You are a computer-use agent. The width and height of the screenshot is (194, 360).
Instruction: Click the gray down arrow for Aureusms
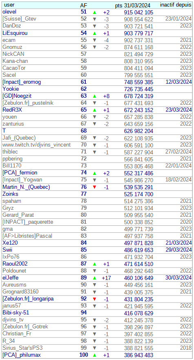coord(95,285)
